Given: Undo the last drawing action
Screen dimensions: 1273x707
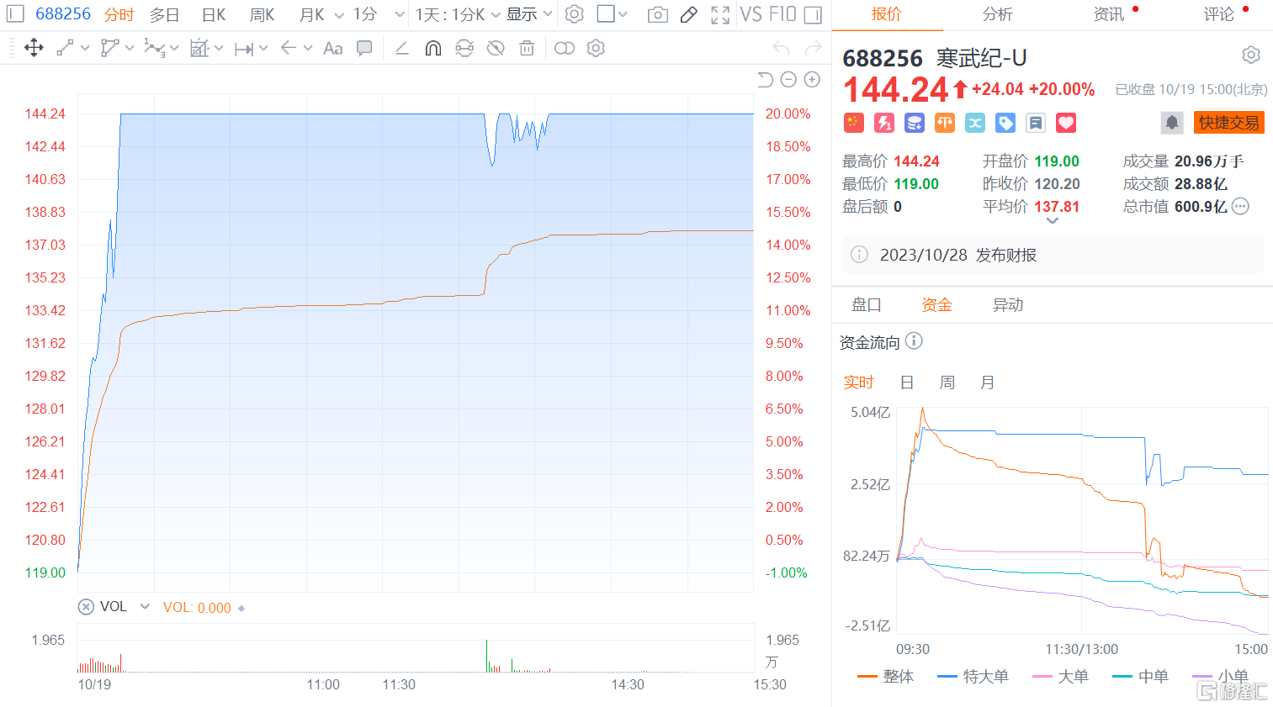Looking at the screenshot, I should coord(781,48).
